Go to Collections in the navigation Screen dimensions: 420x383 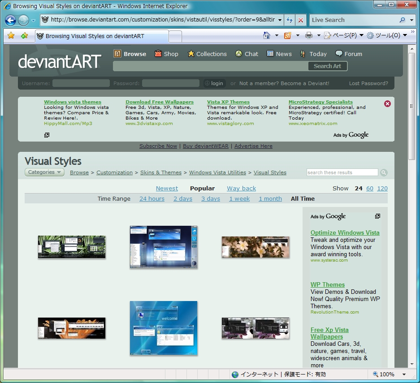pyautogui.click(x=207, y=54)
